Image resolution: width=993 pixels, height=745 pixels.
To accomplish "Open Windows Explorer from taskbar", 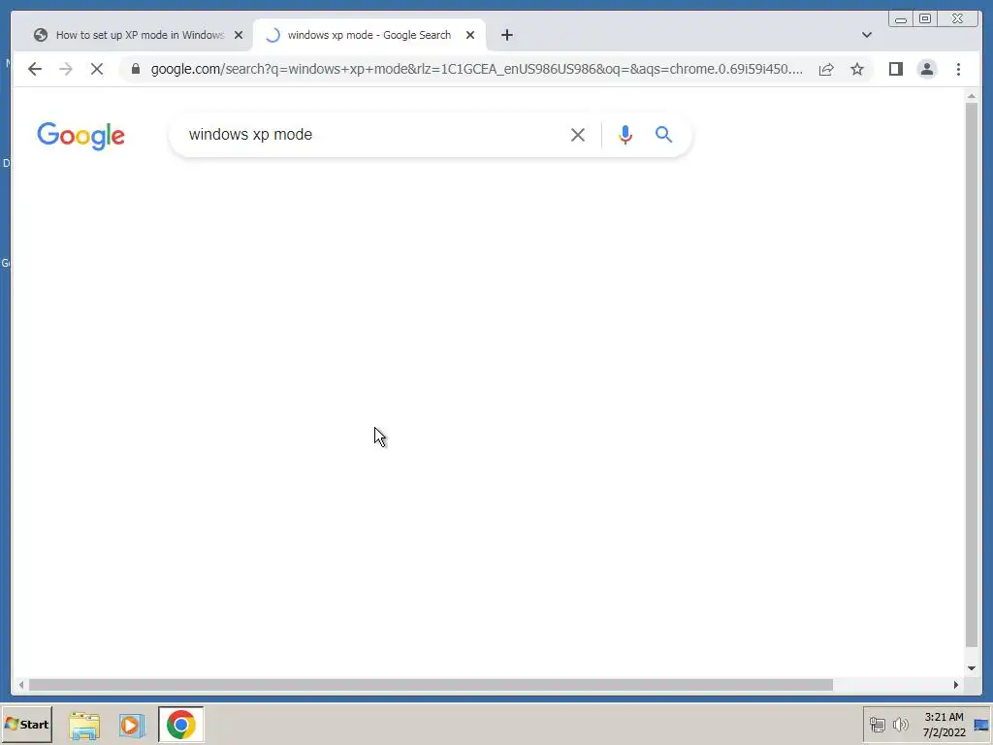I will click(x=84, y=725).
